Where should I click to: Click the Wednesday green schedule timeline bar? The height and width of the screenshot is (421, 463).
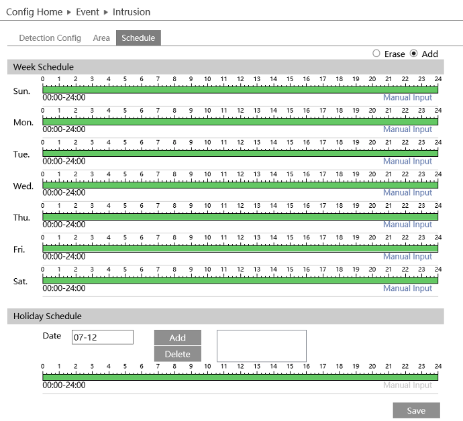[240, 185]
